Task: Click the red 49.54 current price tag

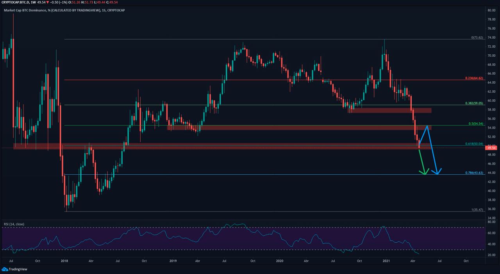Action: [x=491, y=148]
